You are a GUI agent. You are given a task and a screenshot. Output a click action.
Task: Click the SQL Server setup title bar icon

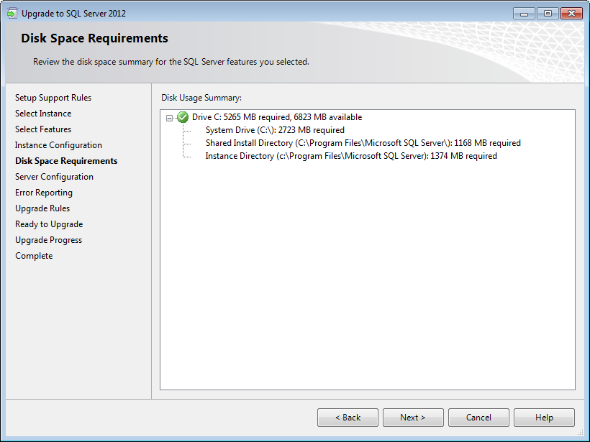coord(12,14)
